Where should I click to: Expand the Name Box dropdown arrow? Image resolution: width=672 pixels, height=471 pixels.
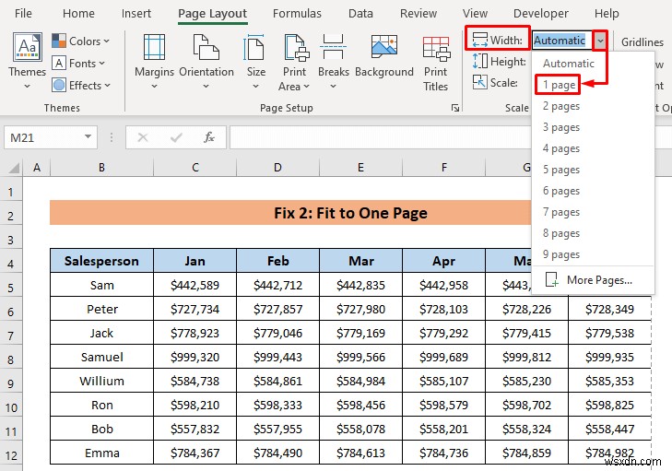point(88,137)
